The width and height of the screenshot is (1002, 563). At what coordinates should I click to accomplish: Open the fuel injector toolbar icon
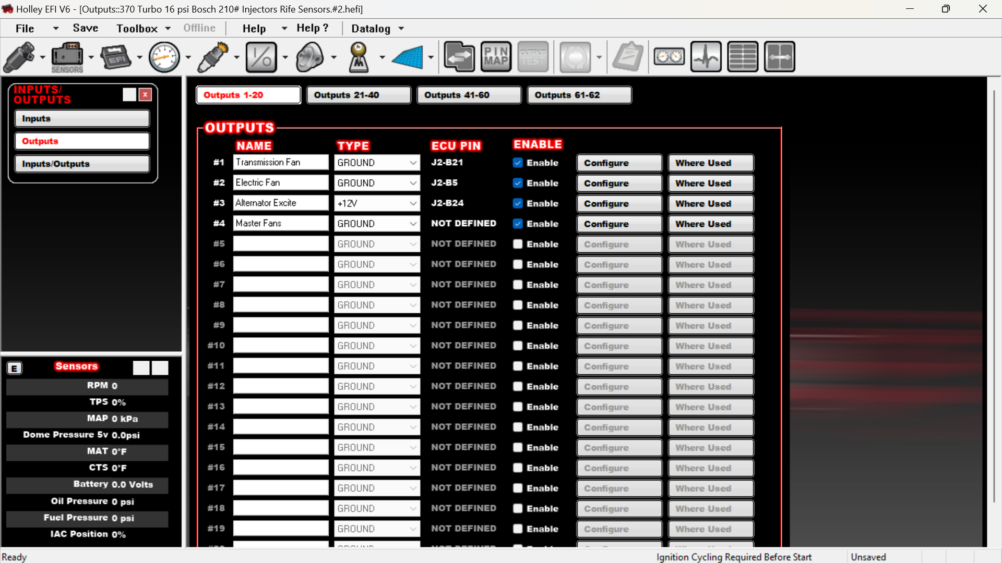pyautogui.click(x=19, y=57)
